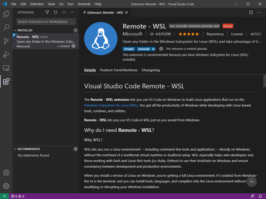Click the recommended count badge 0

[76, 149]
